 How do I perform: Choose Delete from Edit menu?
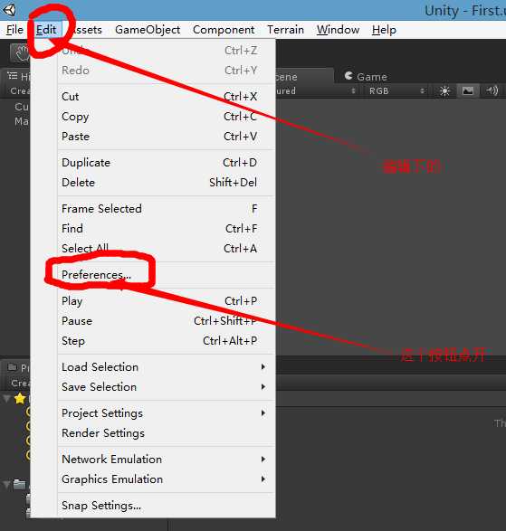(166, 183)
